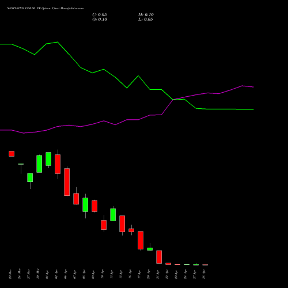Select the low value 'L: 0.05'

click(x=146, y=20)
